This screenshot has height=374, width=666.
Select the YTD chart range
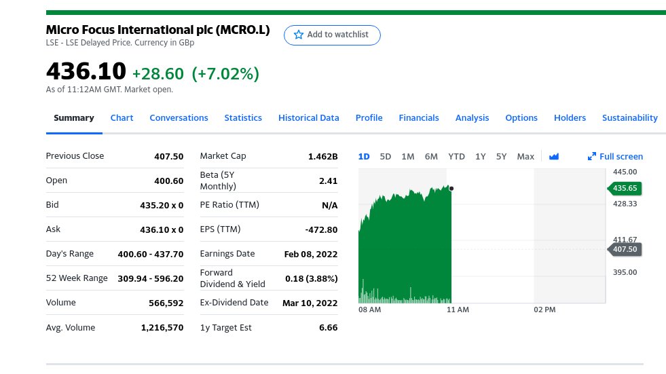pos(457,157)
